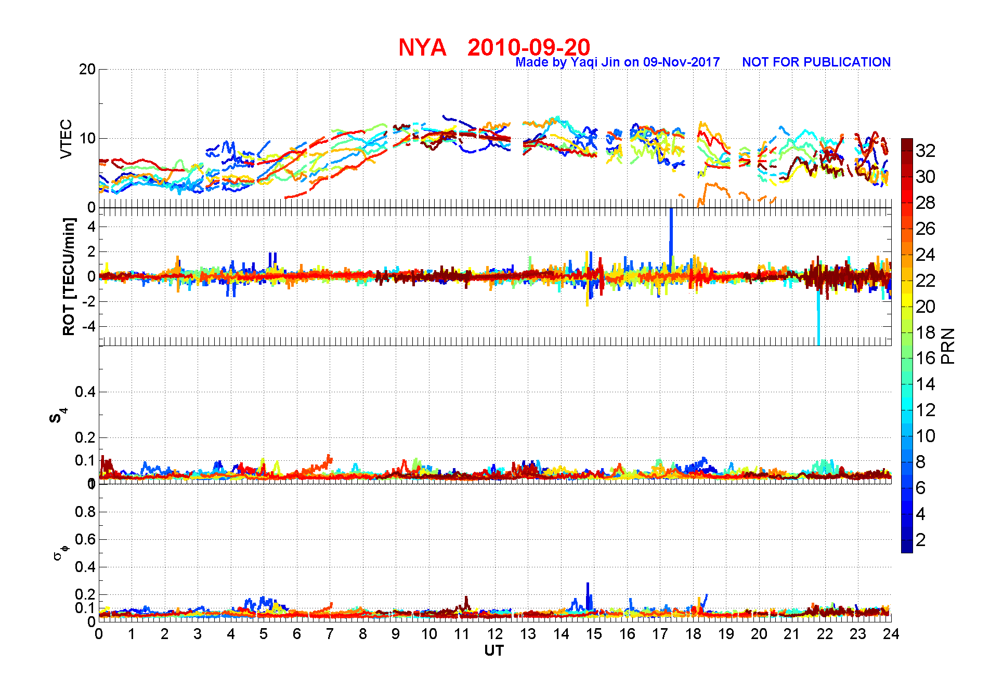Click x-axis tick label 17

(660, 634)
